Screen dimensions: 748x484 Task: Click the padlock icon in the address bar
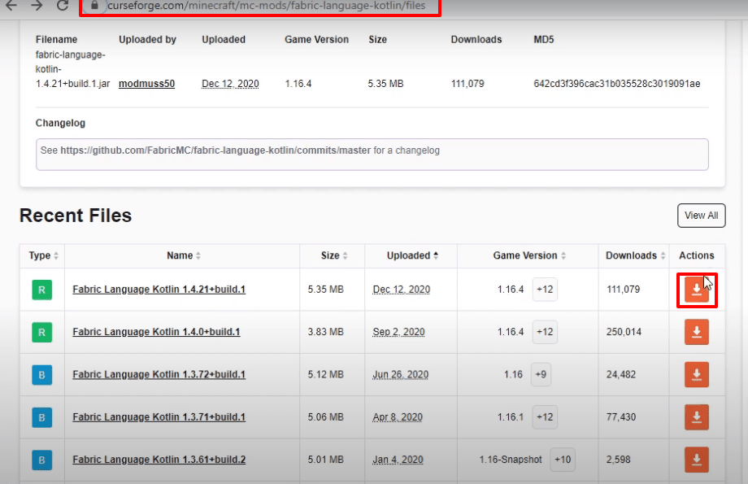(x=94, y=5)
